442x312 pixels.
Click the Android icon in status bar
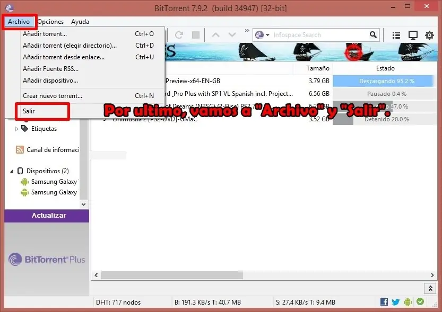pos(408,302)
